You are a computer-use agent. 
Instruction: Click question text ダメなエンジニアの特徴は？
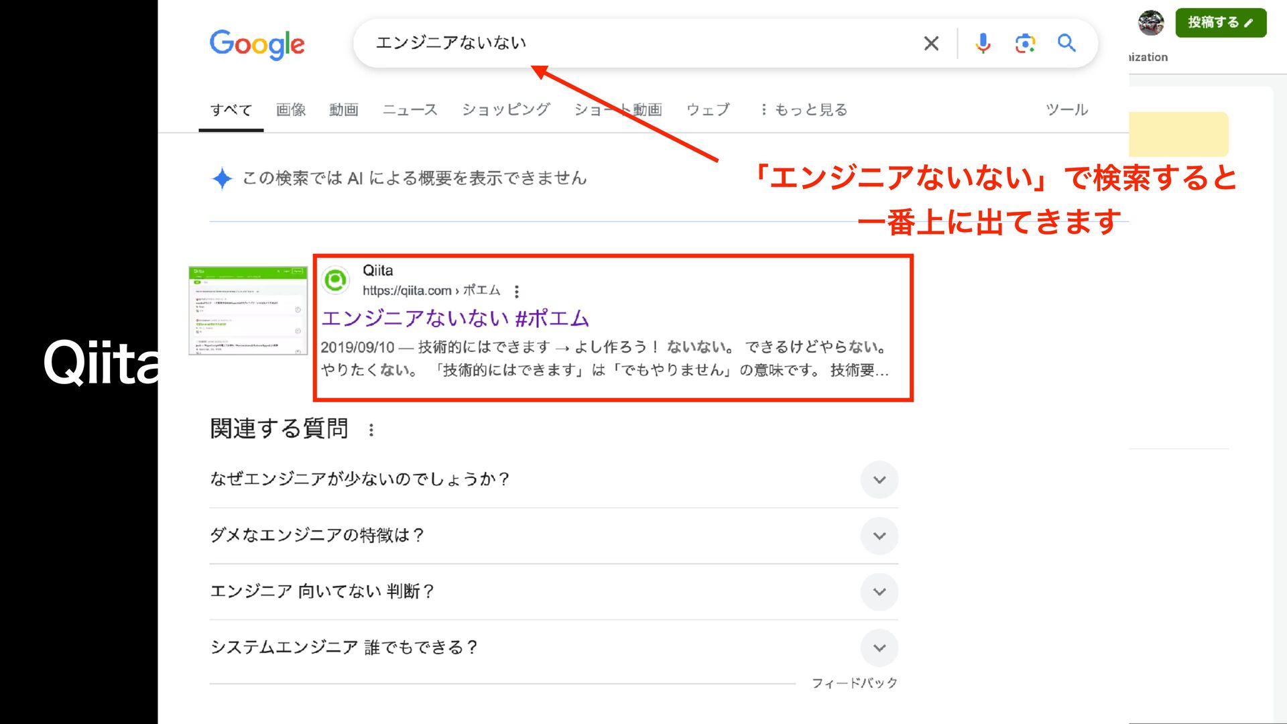pos(318,536)
